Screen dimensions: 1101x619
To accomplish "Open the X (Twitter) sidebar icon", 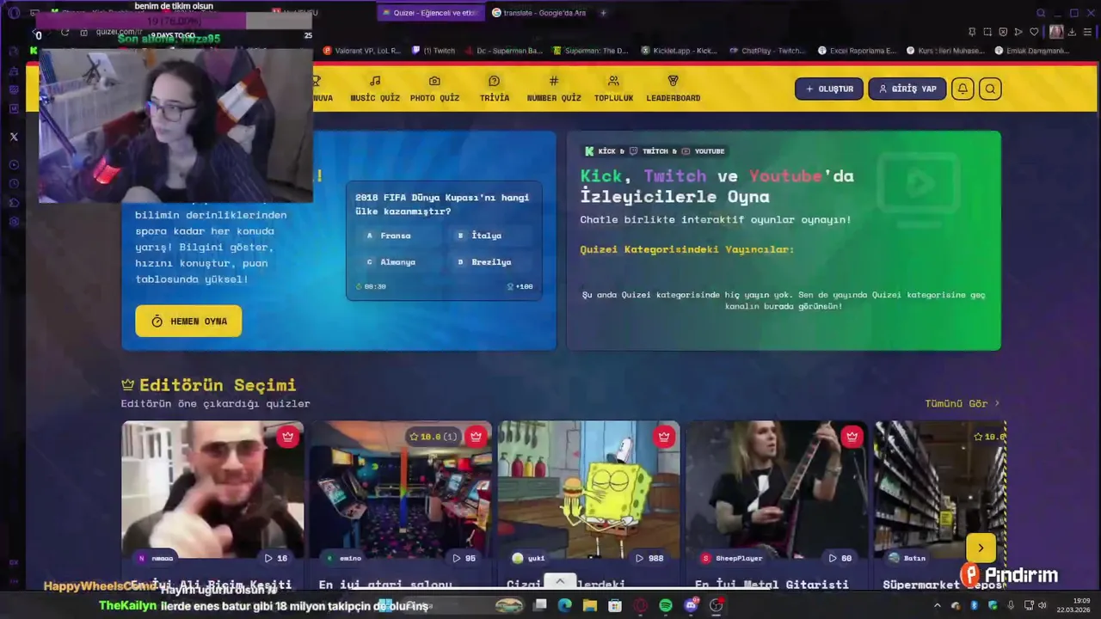I will click(x=14, y=137).
